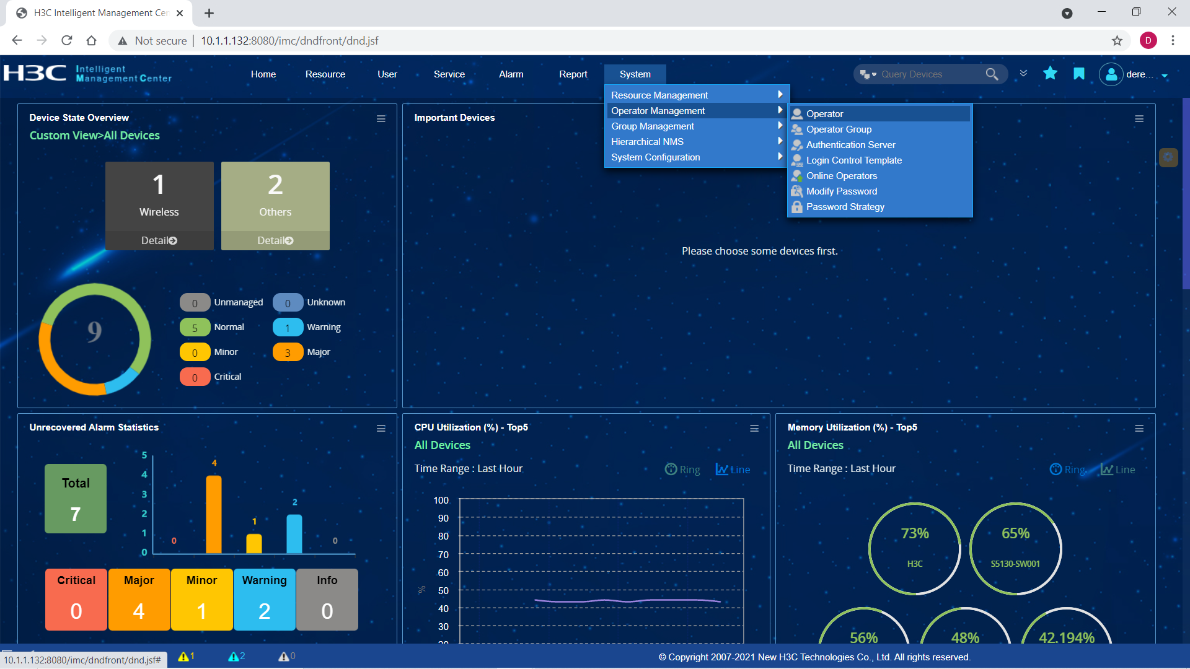Click the Operator Management menu entry

tap(697, 111)
